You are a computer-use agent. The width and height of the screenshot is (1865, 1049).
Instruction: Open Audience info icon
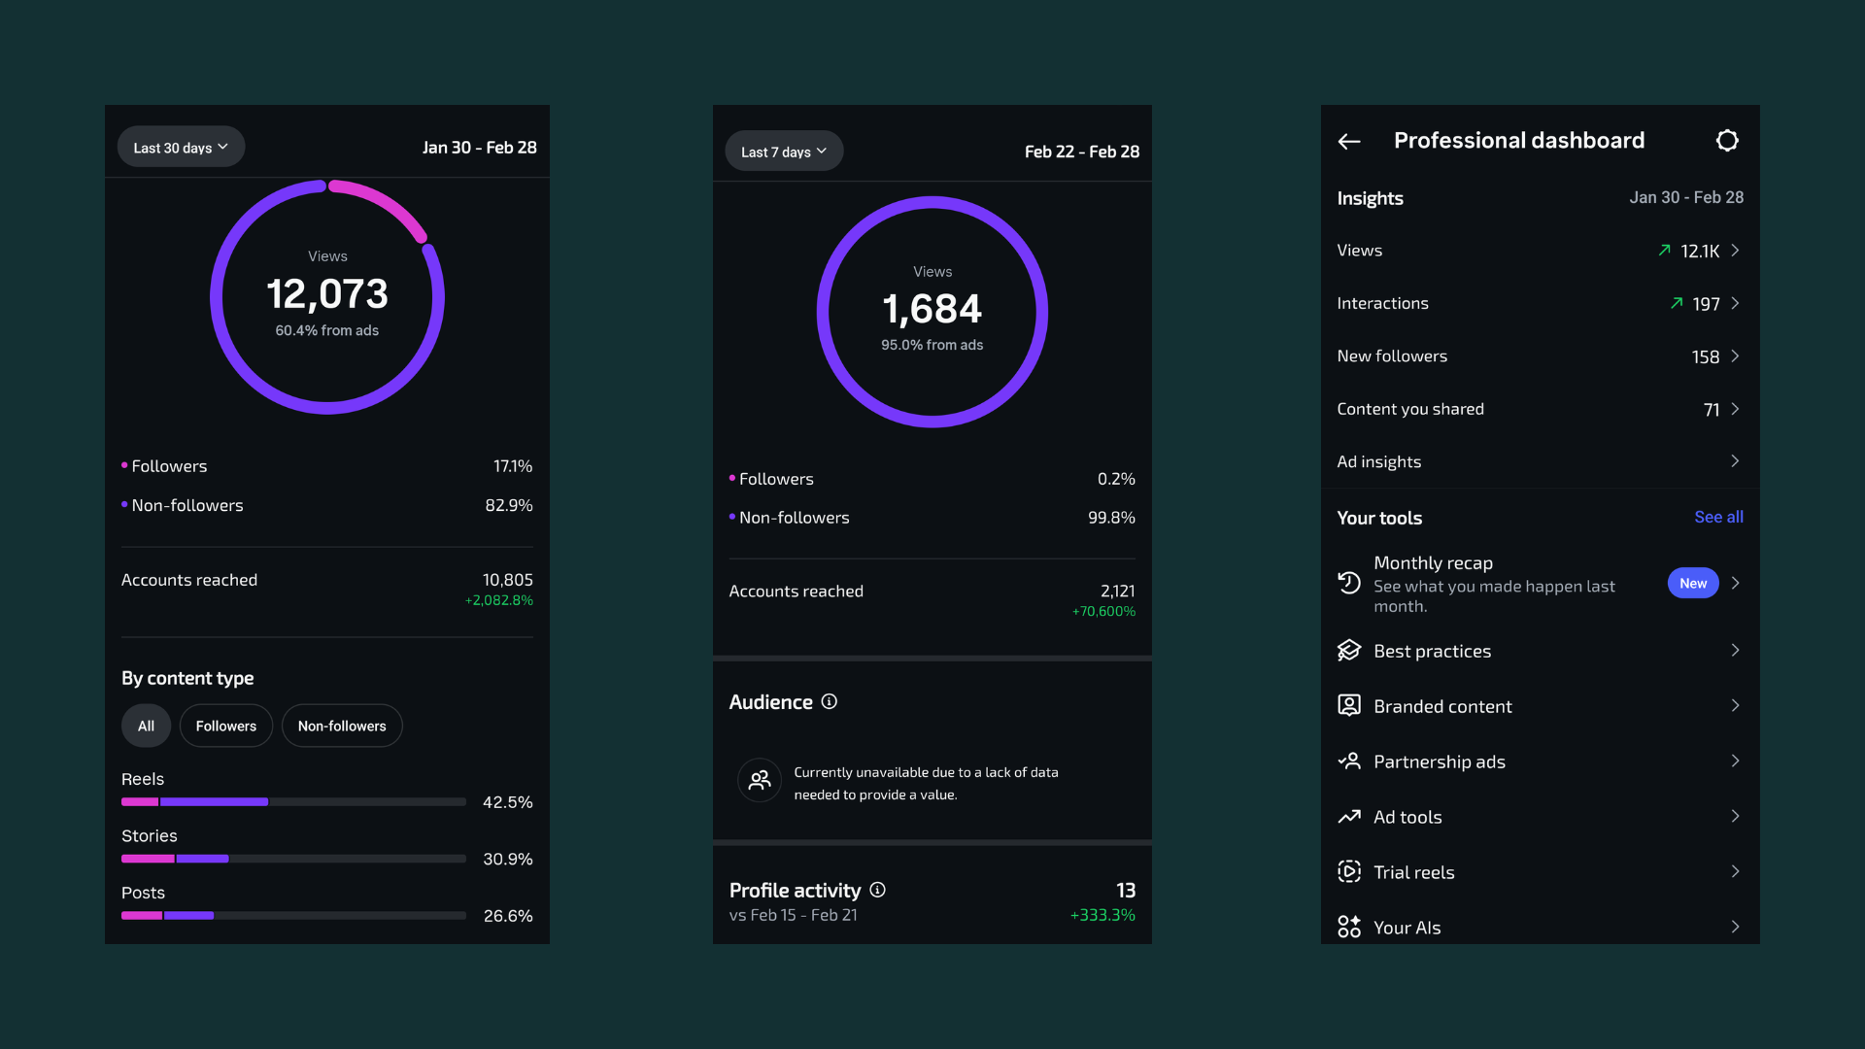830,701
